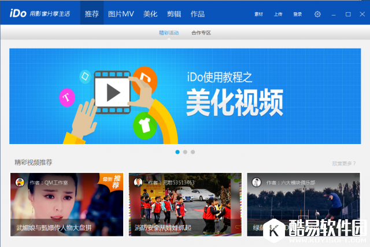370x247 pixels.
Task: Open the 六大模块俱乐部 video thumbnail
Action: coord(304,205)
